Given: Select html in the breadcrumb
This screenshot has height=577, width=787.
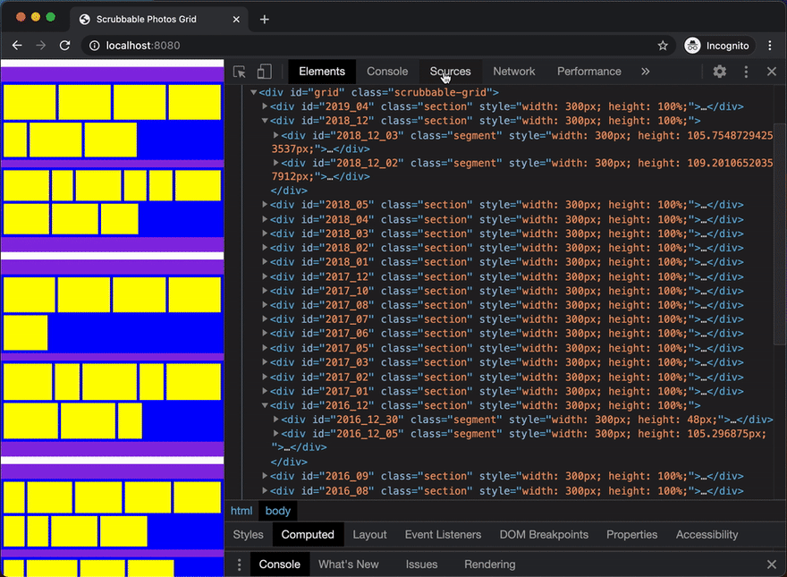Looking at the screenshot, I should click(241, 511).
